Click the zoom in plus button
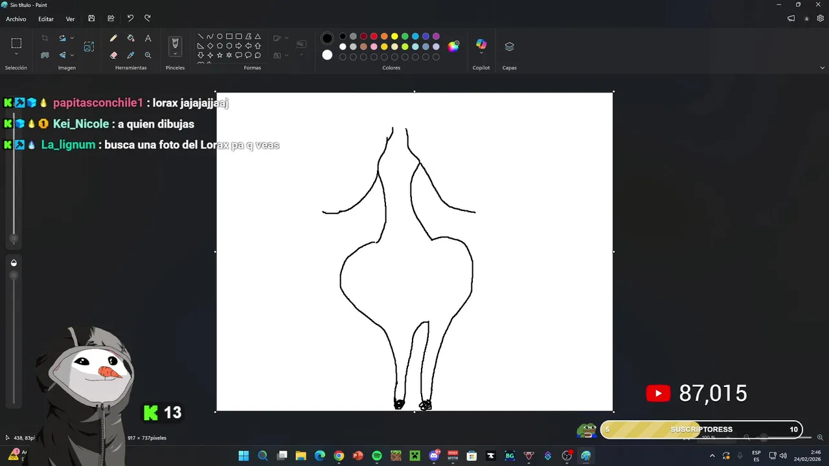Viewport: 829px width, 466px height. click(x=820, y=438)
